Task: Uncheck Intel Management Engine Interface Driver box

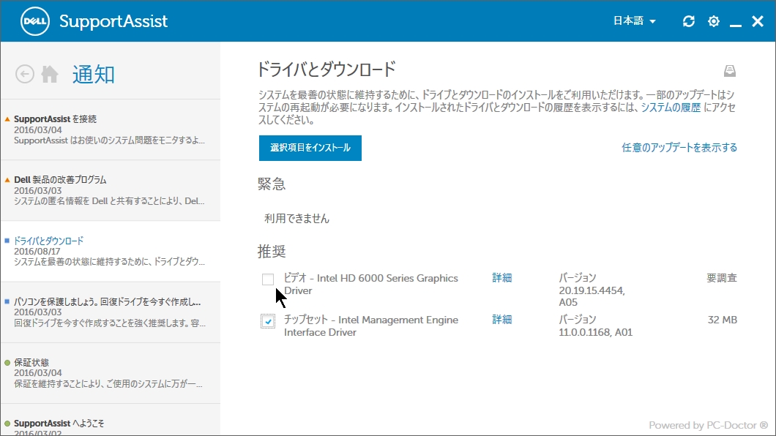Action: point(268,321)
